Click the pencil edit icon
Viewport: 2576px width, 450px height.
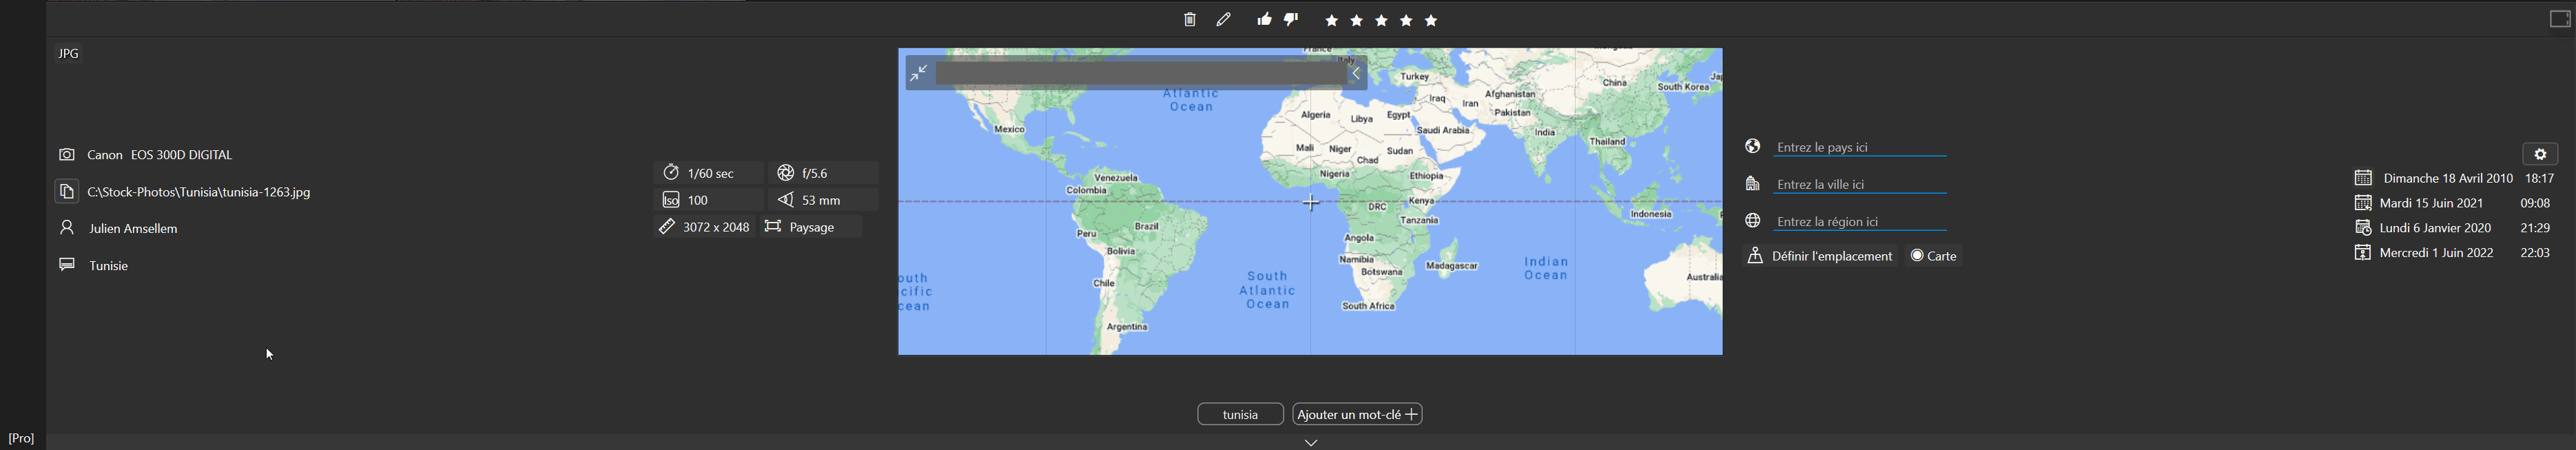[x=1224, y=20]
